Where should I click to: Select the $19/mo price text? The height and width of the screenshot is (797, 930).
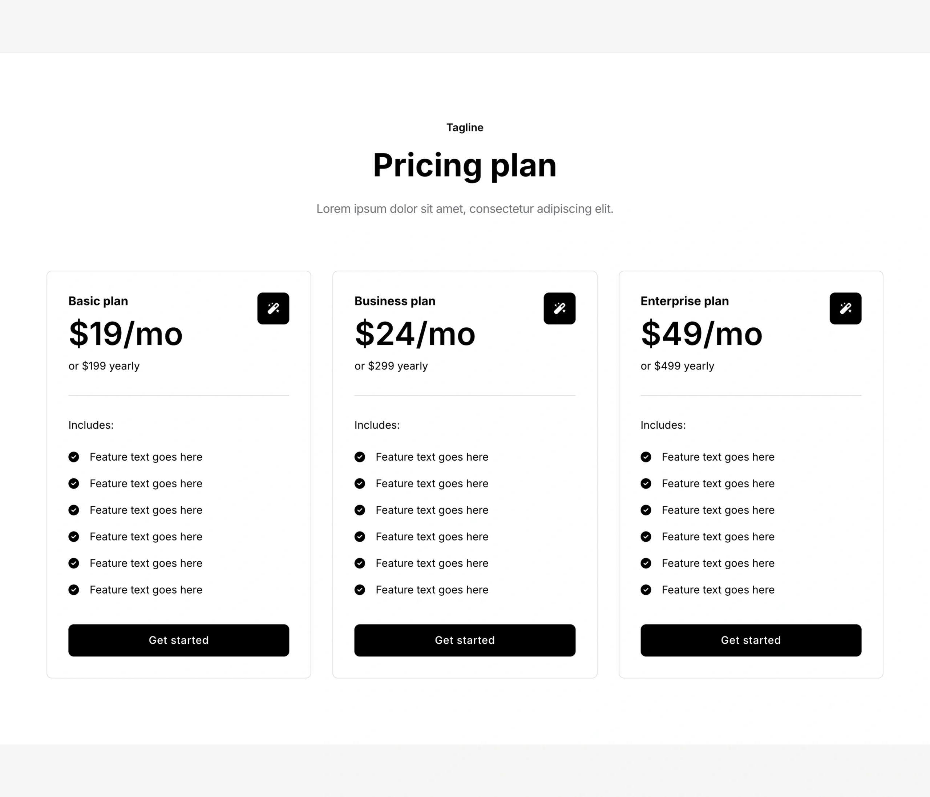(x=126, y=334)
